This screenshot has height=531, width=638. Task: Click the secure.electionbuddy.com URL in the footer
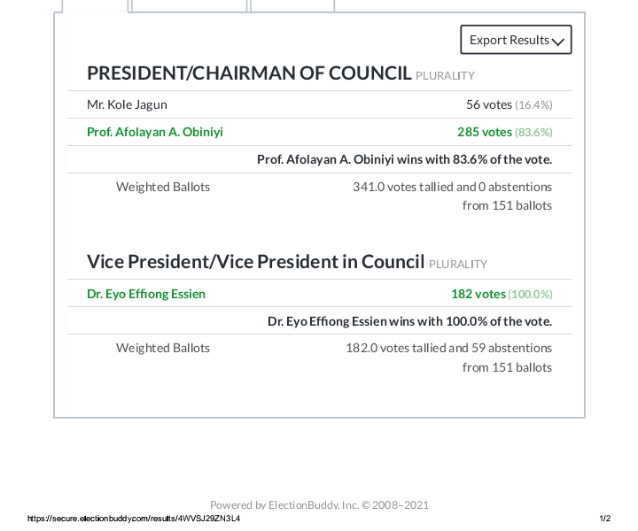pyautogui.click(x=134, y=519)
